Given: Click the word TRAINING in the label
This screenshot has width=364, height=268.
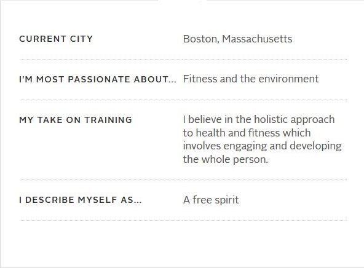Looking at the screenshot, I should [x=108, y=120].
